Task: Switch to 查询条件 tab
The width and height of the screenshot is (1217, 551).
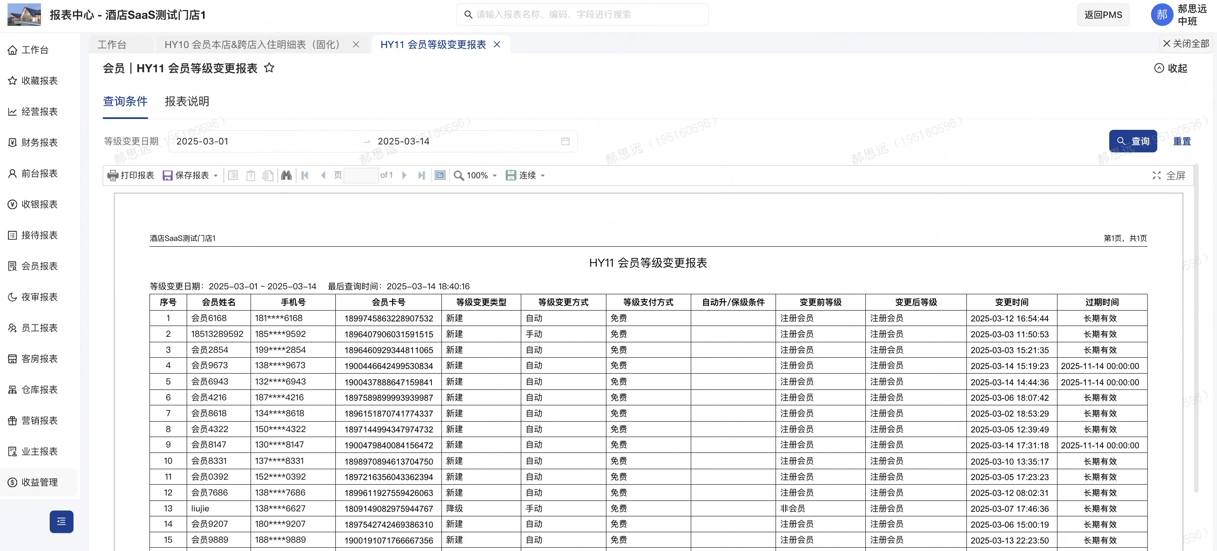Action: pos(125,101)
